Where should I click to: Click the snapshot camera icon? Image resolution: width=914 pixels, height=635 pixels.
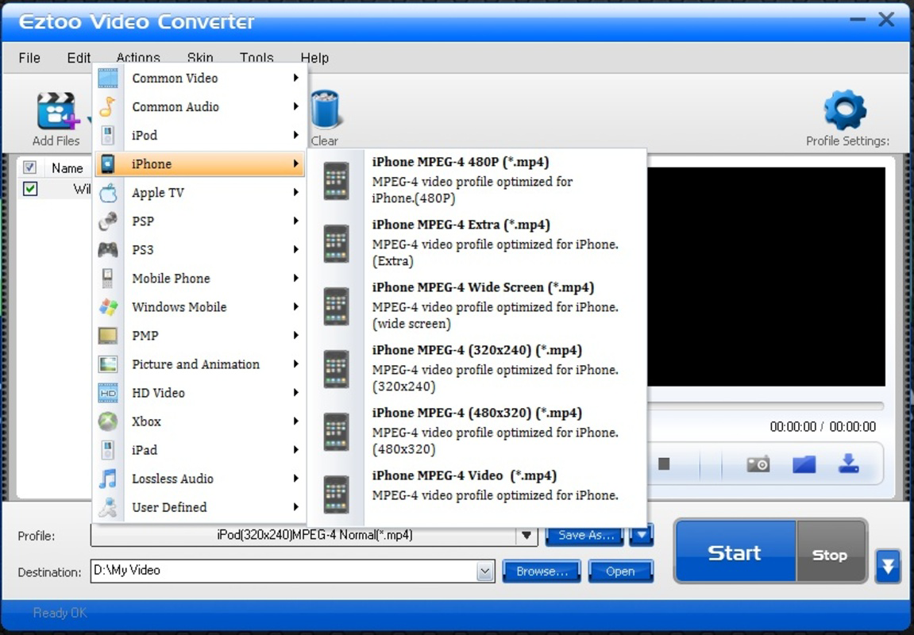pyautogui.click(x=758, y=464)
